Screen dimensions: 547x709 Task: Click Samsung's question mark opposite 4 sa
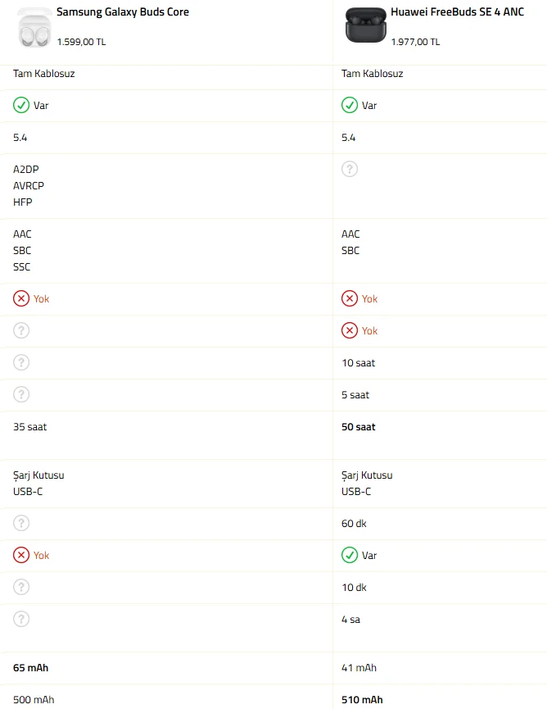tap(21, 619)
